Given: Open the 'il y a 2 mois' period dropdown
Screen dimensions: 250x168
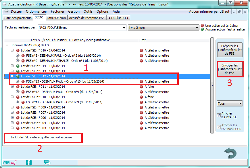Looking at the screenshot, I should coord(164,28).
